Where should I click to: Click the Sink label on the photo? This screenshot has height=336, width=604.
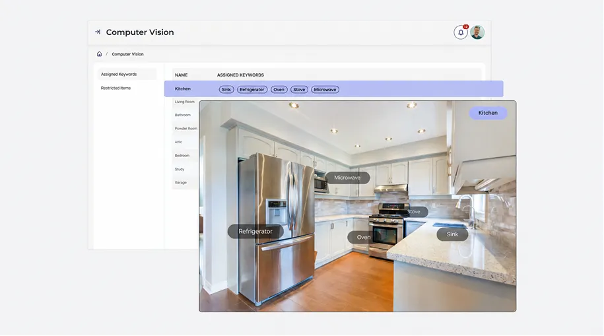[x=452, y=234]
